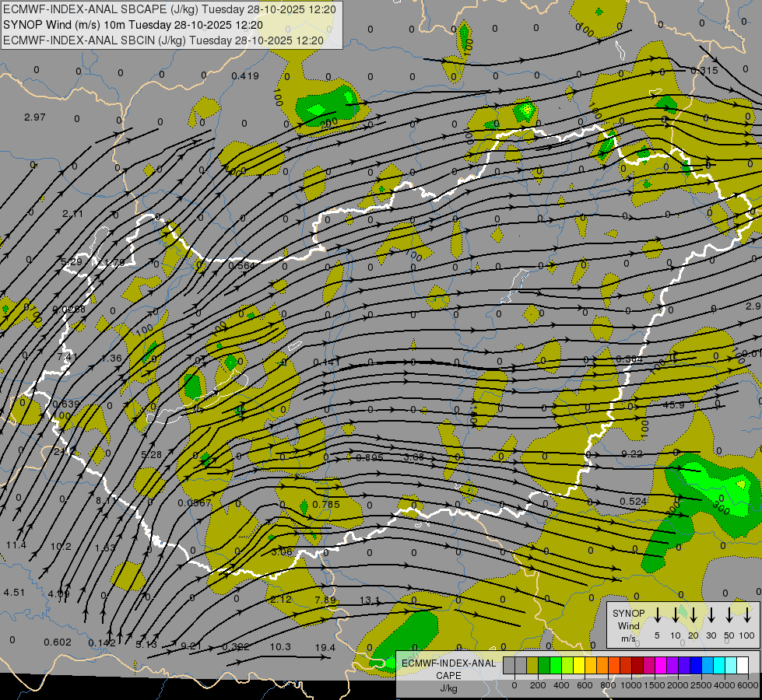
Task: Click the 0.315 value on the map
Action: coord(704,71)
